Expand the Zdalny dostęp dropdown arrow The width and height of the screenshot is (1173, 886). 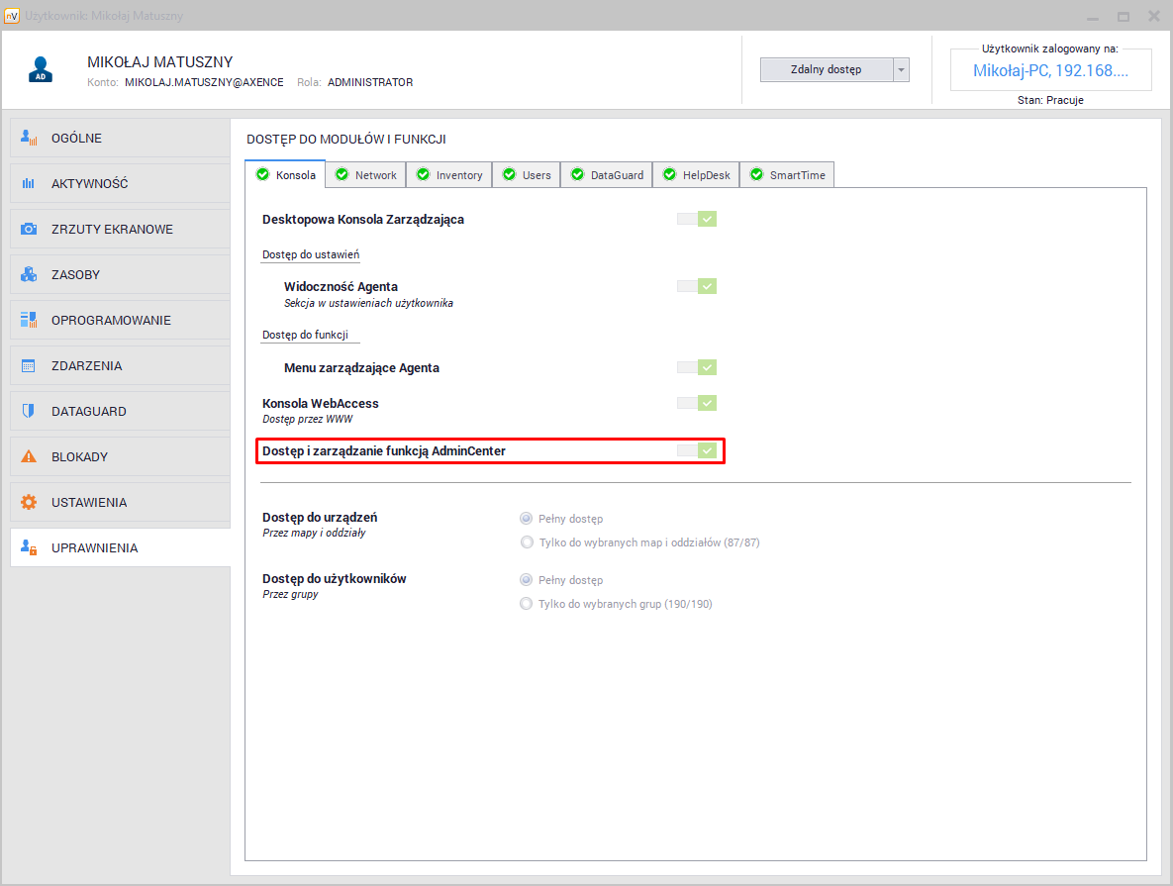tap(901, 70)
